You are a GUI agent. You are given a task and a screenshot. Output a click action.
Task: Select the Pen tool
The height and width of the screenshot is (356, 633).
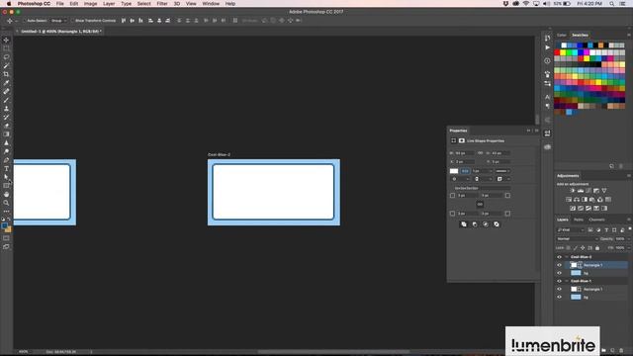6,160
